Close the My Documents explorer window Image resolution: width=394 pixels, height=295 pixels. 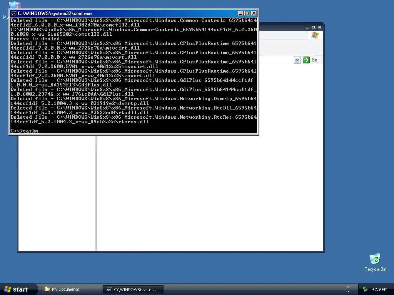tap(319, 27)
